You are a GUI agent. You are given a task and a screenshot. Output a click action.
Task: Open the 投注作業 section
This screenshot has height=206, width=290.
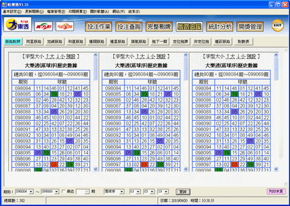pos(99,27)
